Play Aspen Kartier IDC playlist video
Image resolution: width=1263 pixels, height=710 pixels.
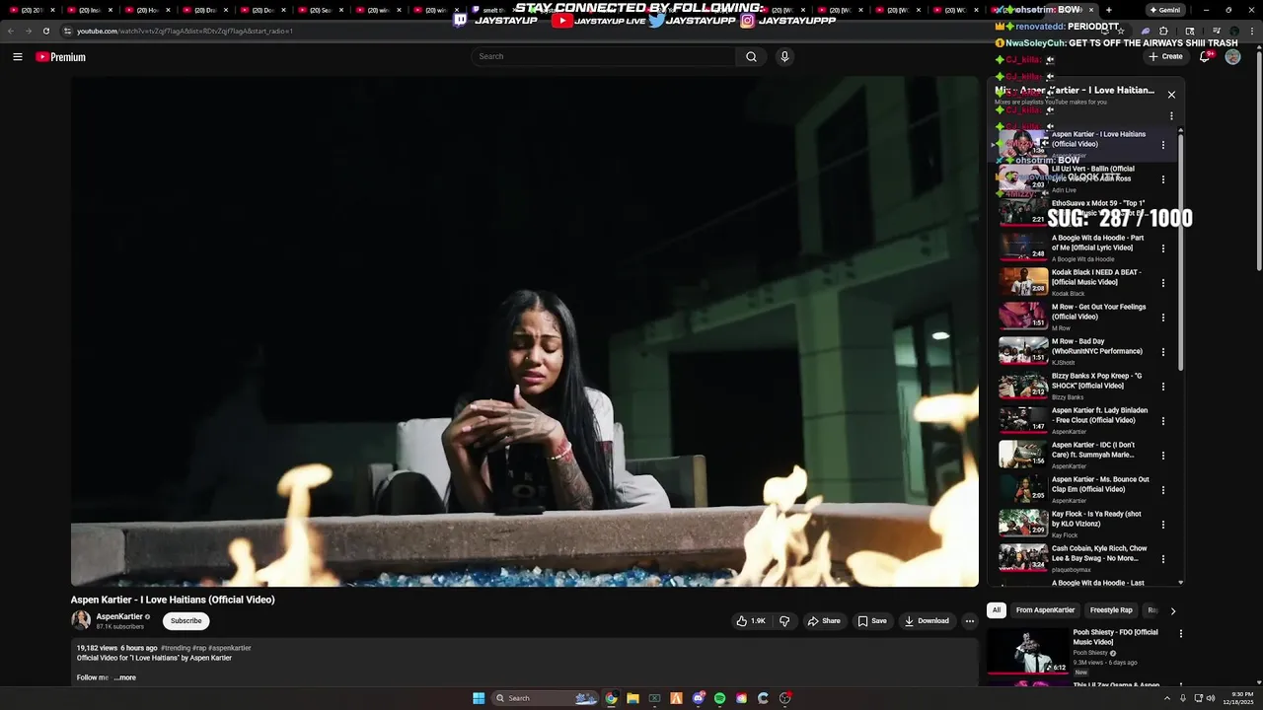tap(1023, 455)
